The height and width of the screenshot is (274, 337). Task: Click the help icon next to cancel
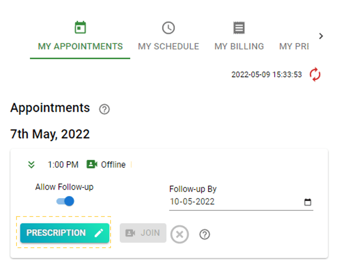205,234
